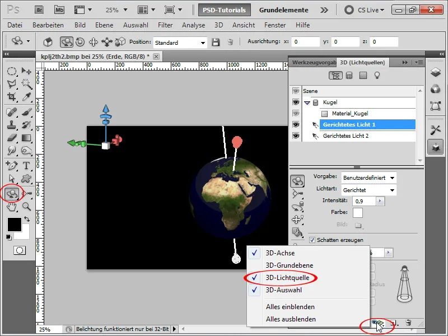Select the Pen tool
The width and height of the screenshot is (448, 336).
coord(11,165)
